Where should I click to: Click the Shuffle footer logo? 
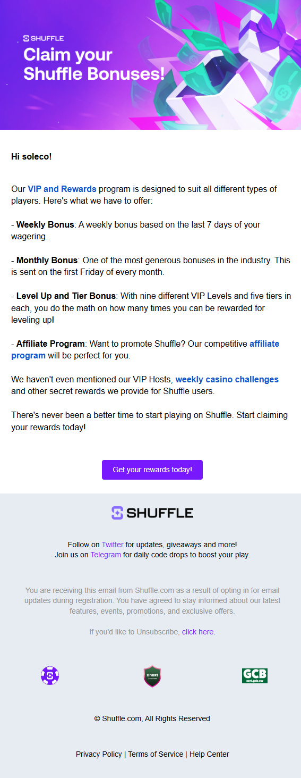pos(152,513)
